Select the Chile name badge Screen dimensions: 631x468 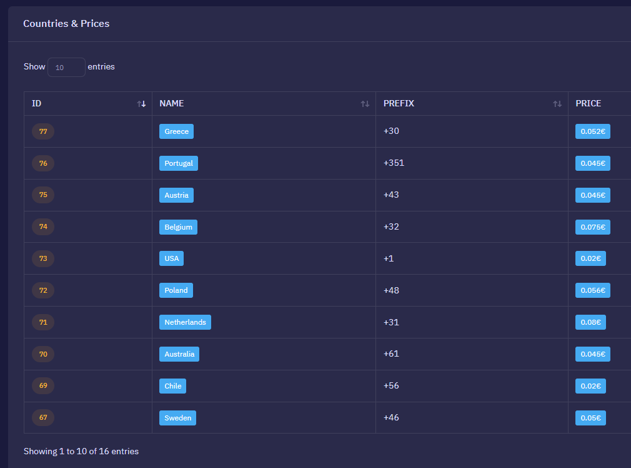(x=172, y=386)
